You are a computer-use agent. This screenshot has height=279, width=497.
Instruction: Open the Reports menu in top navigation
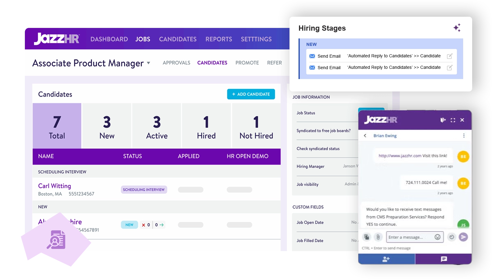point(219,39)
